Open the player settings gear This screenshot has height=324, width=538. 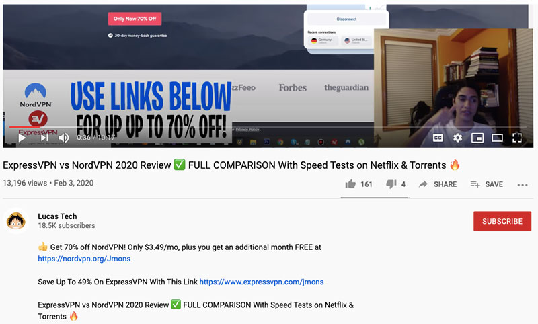[458, 138]
